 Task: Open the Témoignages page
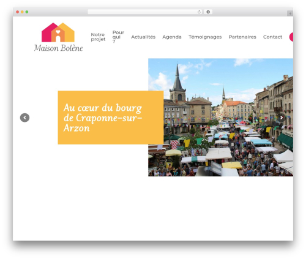click(x=205, y=37)
